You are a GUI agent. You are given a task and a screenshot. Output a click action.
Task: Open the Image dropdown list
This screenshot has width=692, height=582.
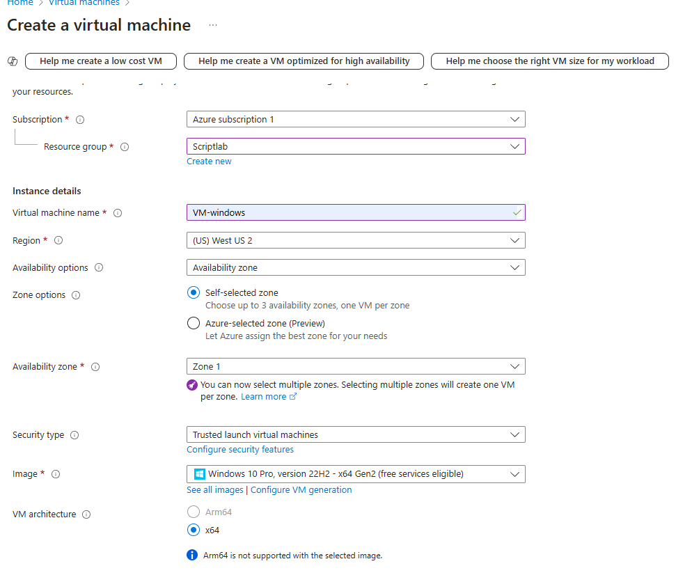click(x=356, y=474)
